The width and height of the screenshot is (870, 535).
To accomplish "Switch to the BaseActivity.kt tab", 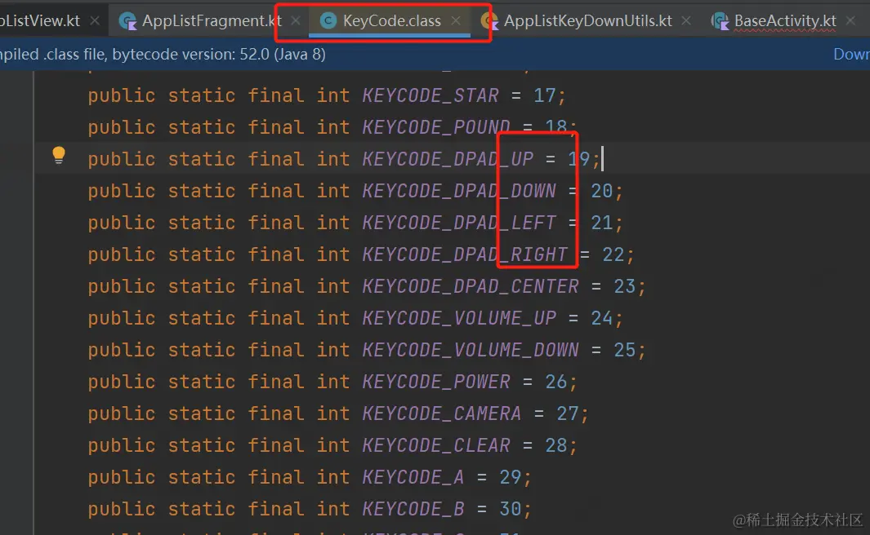I will 784,21.
